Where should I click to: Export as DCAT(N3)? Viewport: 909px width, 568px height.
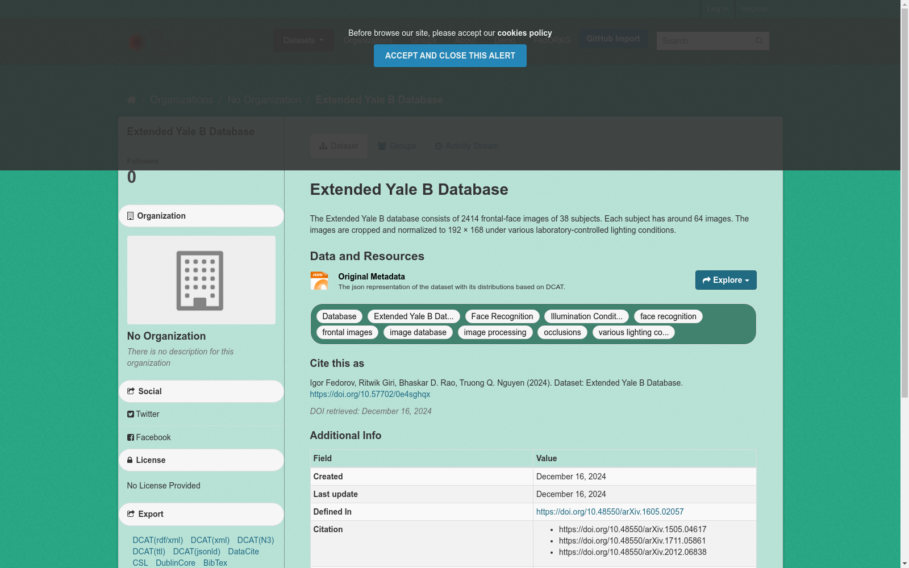(x=256, y=540)
